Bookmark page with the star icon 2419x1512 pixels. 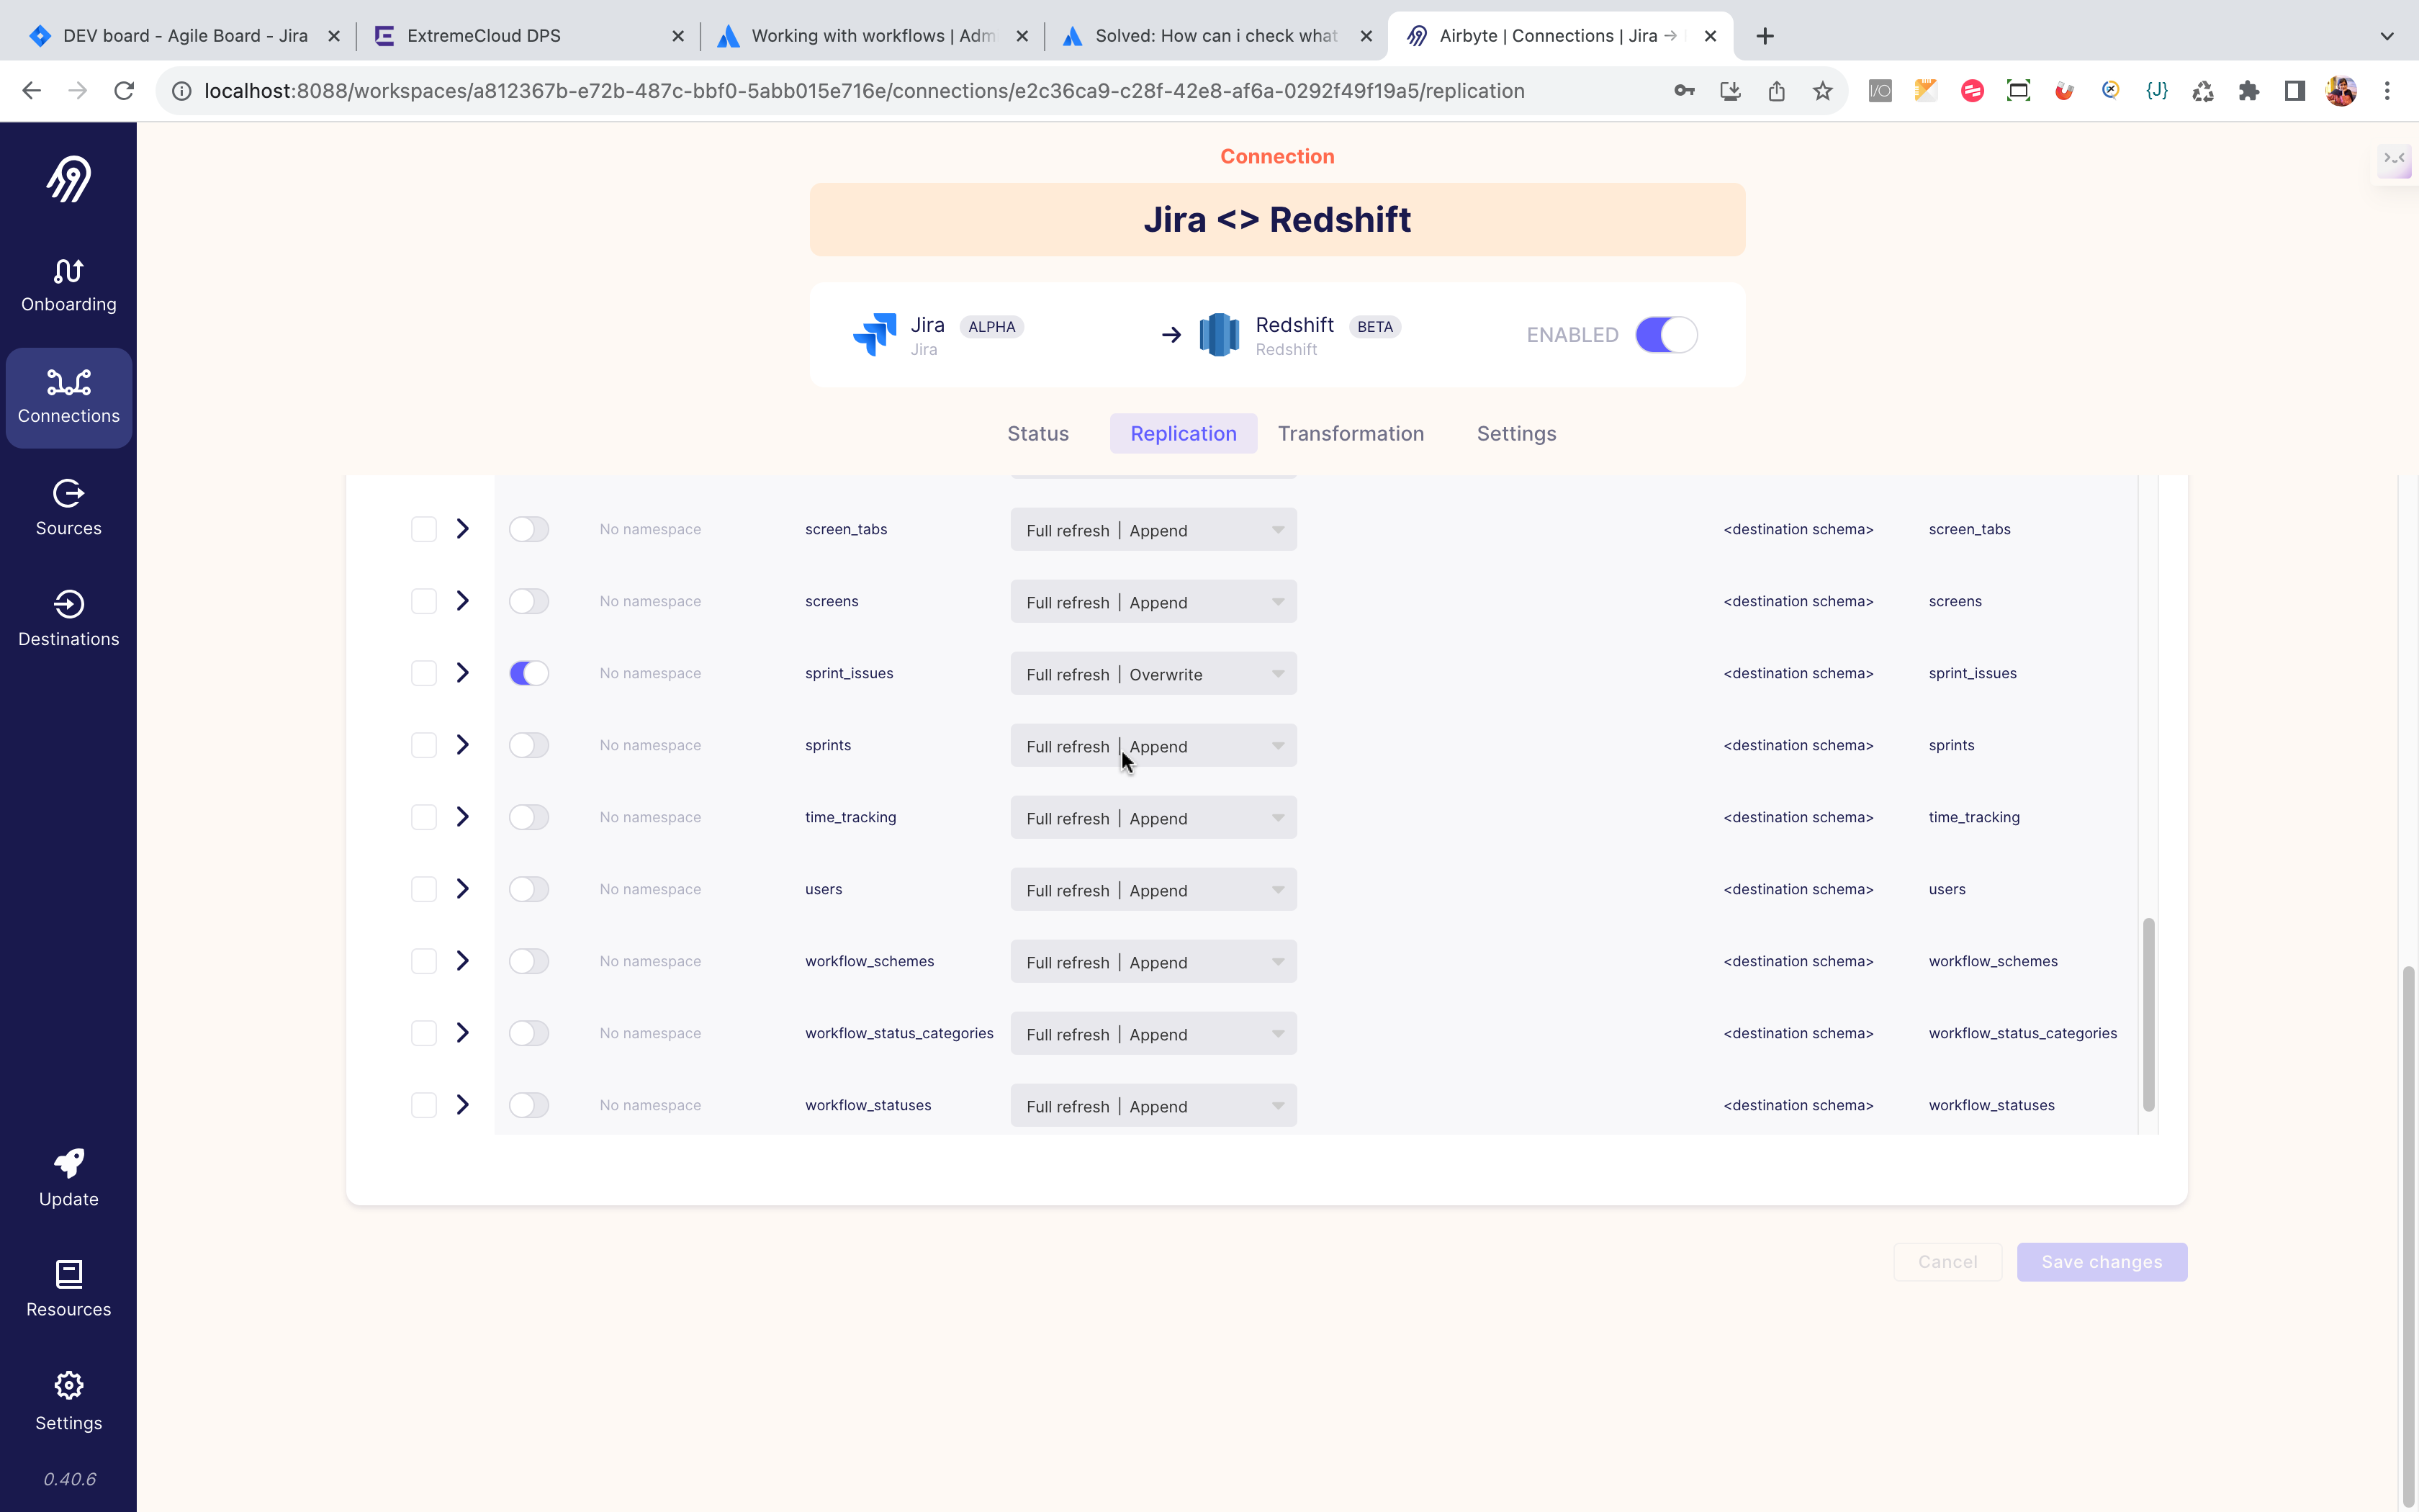1822,91
